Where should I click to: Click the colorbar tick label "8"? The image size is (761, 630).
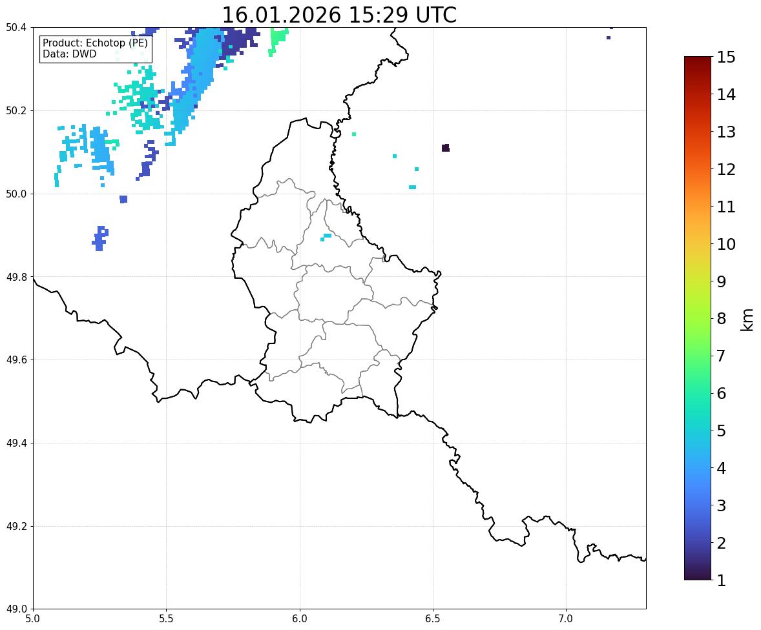pos(722,319)
